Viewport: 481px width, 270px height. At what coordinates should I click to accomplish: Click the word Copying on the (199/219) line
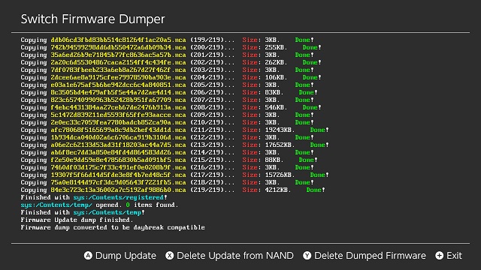point(34,40)
